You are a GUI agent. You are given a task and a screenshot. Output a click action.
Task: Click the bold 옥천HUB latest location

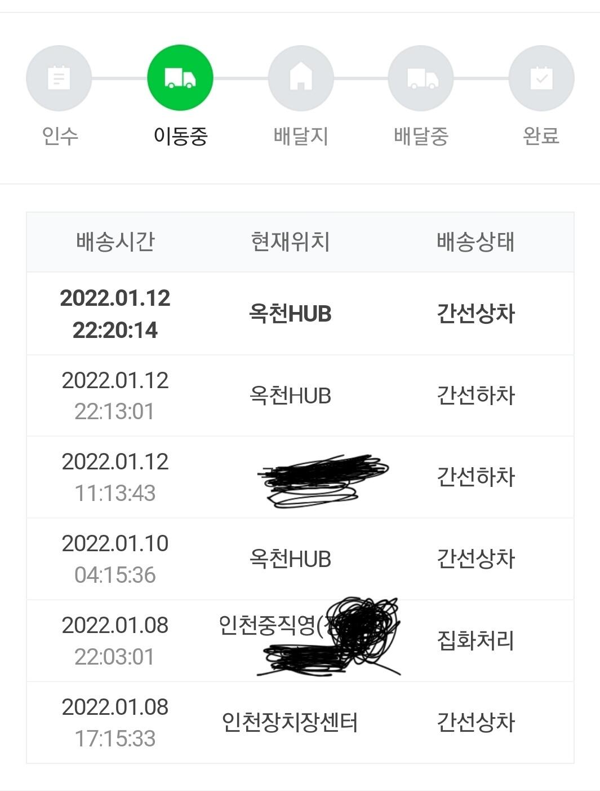tap(290, 314)
